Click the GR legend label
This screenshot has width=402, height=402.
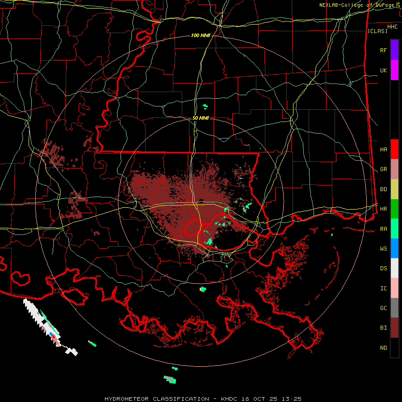tap(383, 169)
